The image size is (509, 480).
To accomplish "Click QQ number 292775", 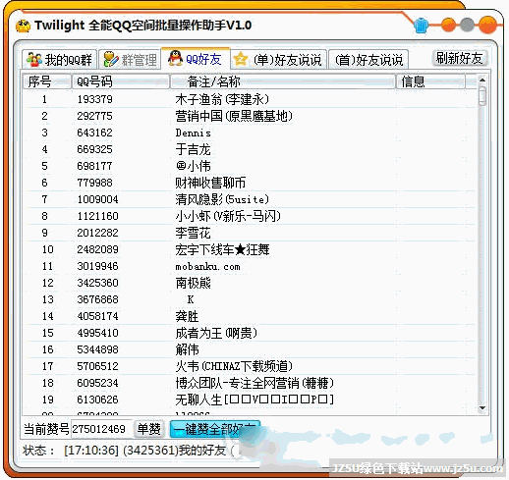I will coord(95,116).
